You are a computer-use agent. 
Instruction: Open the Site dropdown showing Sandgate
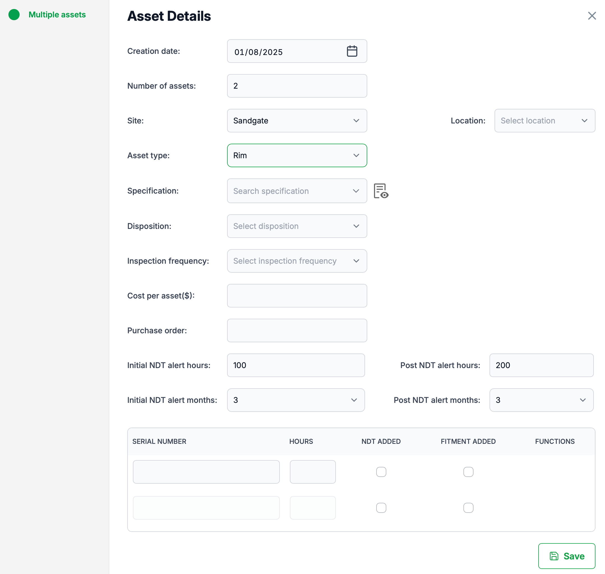click(x=297, y=121)
